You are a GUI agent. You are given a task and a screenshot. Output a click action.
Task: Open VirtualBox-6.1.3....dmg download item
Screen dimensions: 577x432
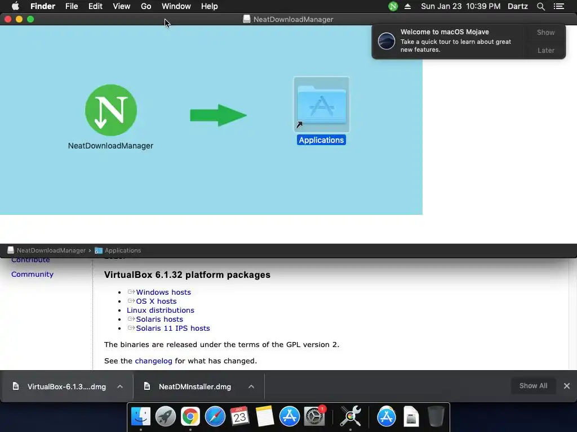(66, 386)
